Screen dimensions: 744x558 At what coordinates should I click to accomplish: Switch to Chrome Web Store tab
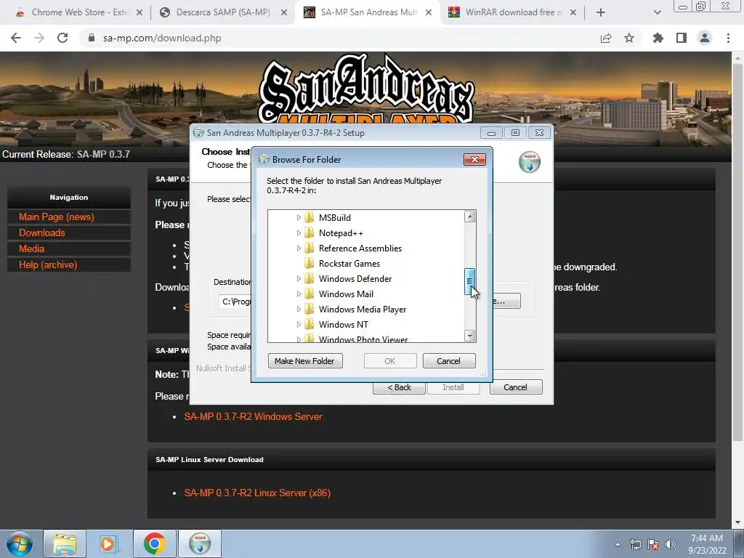pyautogui.click(x=79, y=13)
